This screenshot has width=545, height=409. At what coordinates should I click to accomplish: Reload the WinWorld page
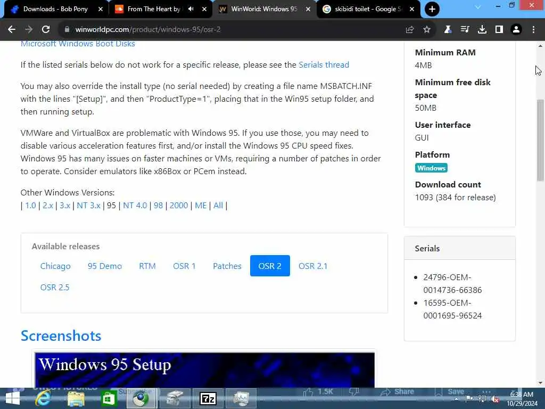pos(46,30)
